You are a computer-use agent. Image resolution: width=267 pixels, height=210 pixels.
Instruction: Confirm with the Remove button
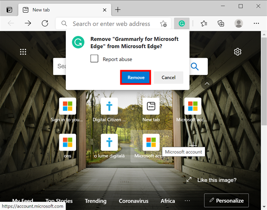tap(136, 78)
